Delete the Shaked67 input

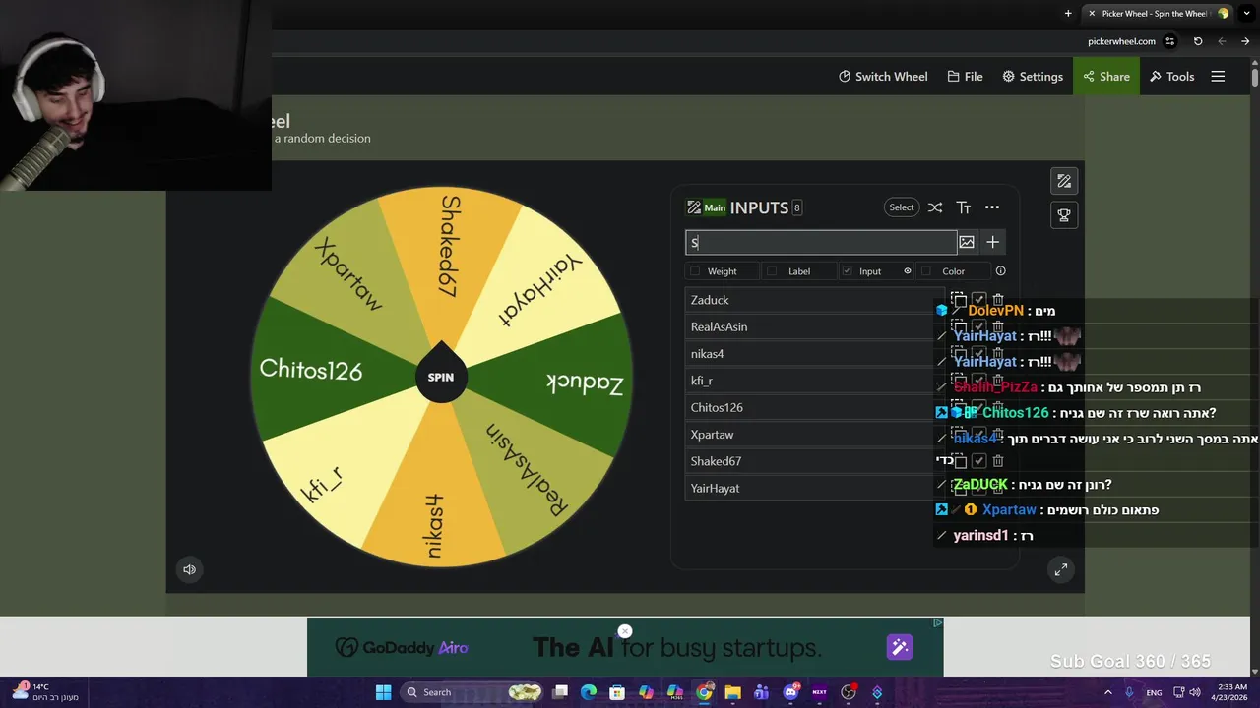click(998, 461)
